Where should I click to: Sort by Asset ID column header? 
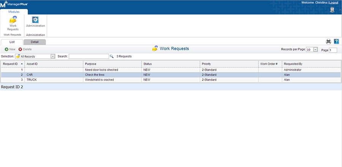click(x=54, y=64)
